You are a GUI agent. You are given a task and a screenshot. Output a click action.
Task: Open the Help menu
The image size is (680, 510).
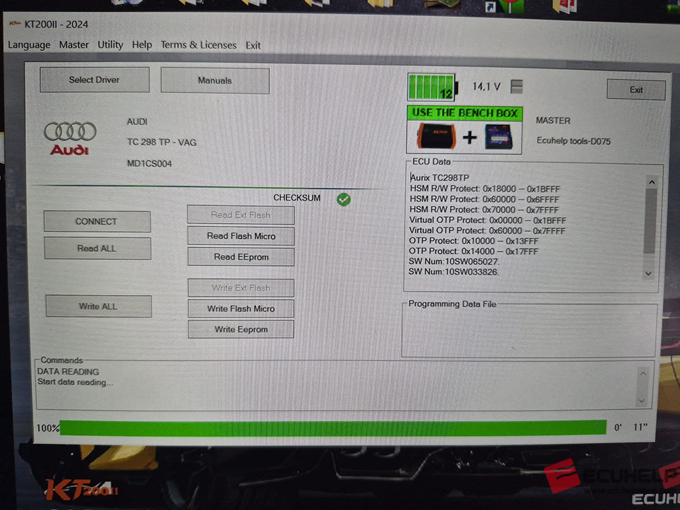(142, 45)
